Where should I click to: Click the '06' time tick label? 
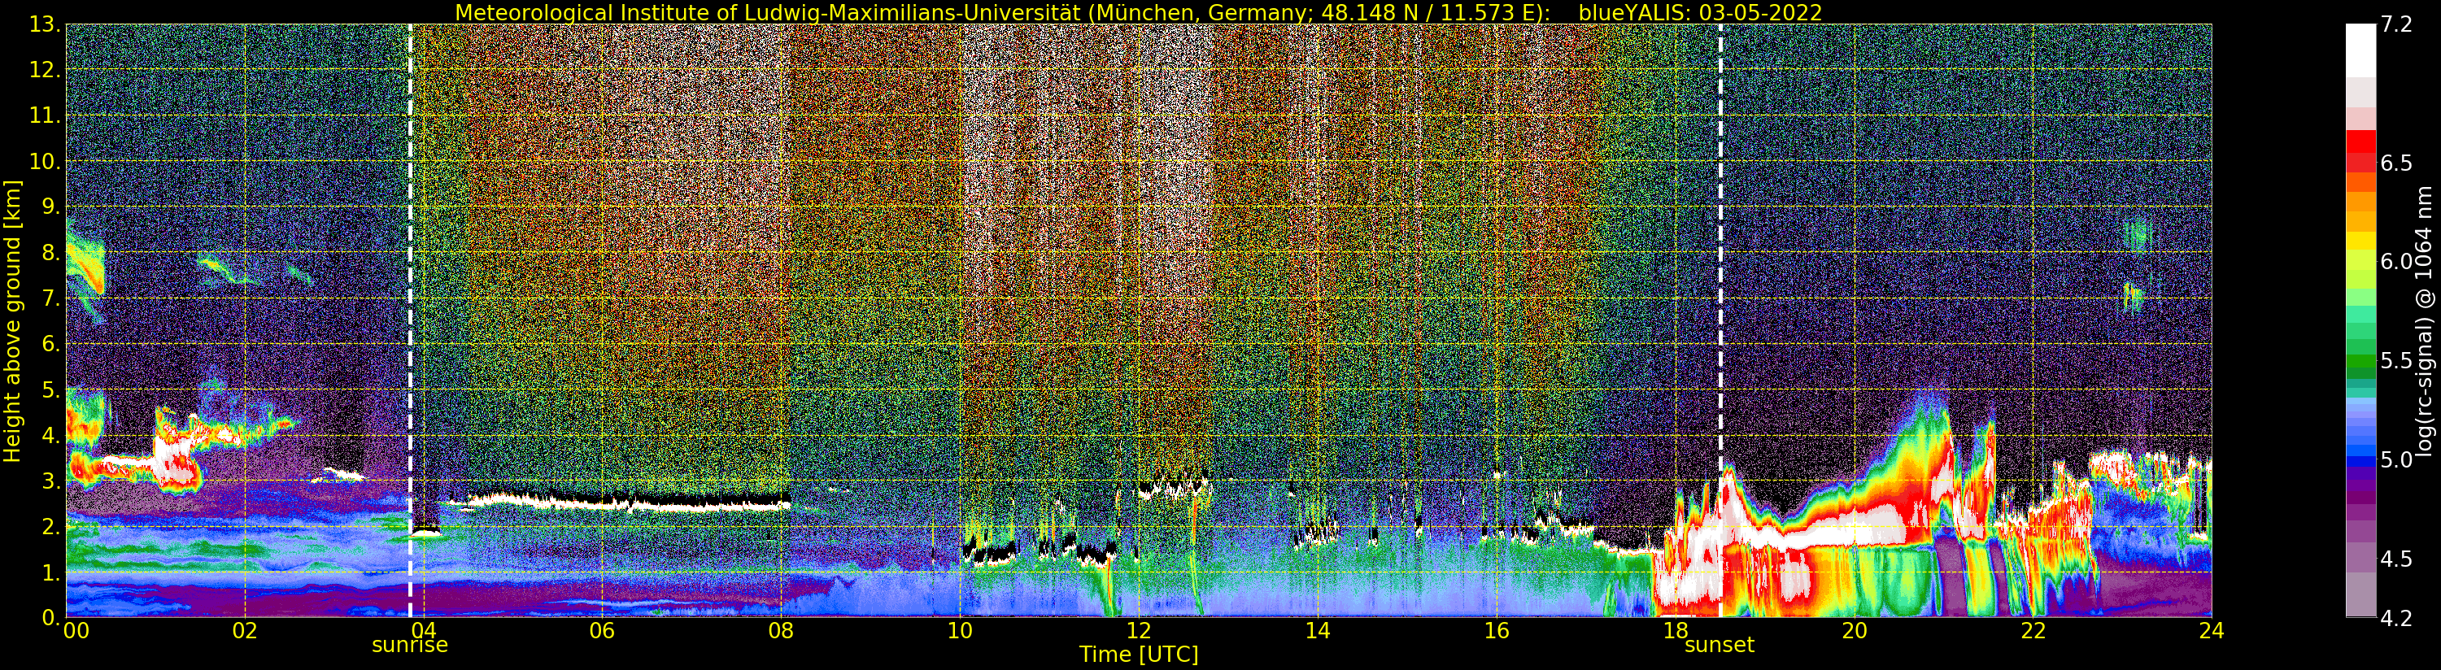click(x=602, y=631)
